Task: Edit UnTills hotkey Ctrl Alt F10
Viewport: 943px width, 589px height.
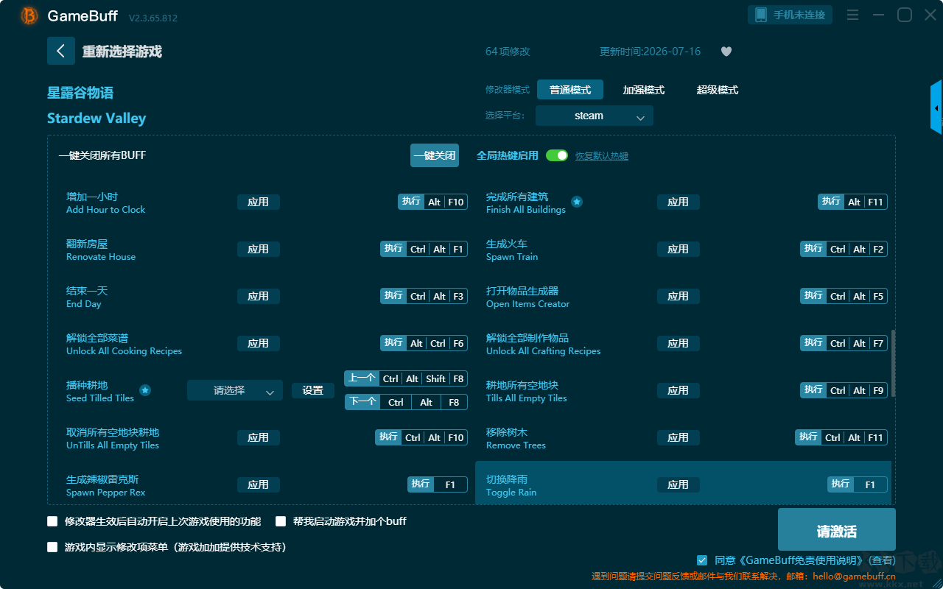Action: point(421,437)
